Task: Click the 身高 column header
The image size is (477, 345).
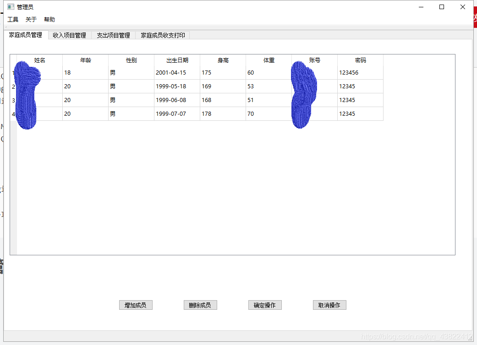Action: (223, 60)
